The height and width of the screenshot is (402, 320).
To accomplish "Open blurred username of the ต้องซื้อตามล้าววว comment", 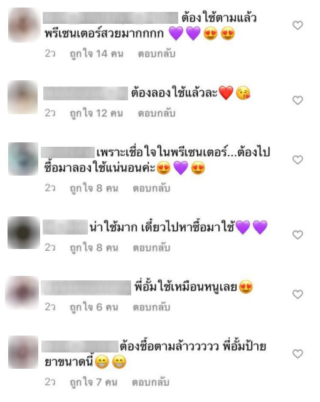I will (x=80, y=346).
